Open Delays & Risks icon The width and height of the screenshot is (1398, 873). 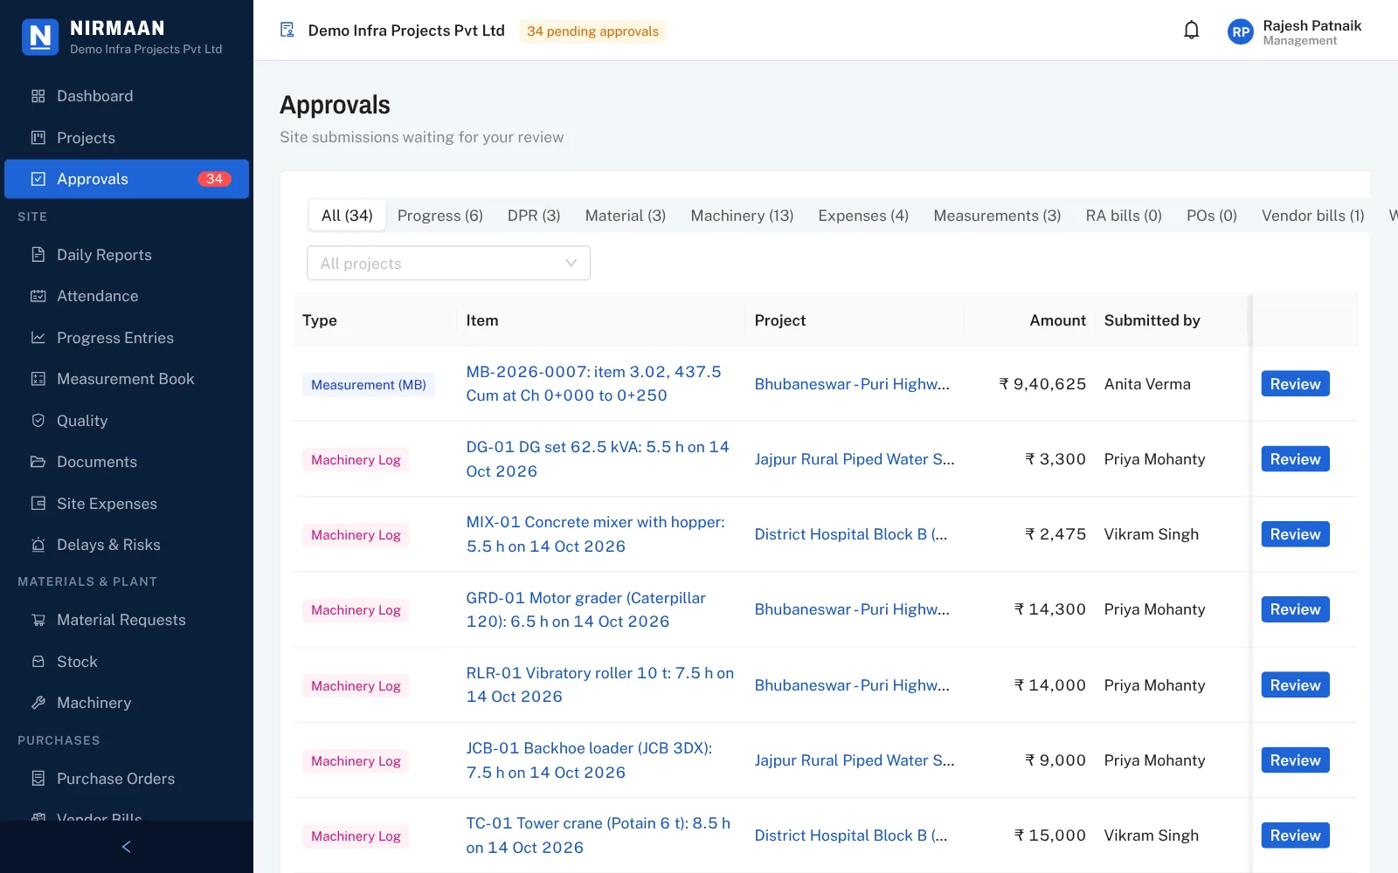click(x=38, y=545)
